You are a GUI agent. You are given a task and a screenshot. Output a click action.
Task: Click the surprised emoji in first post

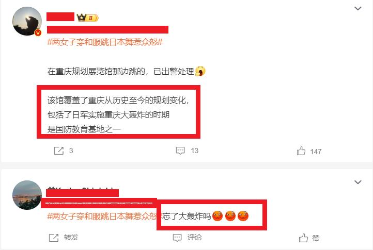(x=200, y=71)
